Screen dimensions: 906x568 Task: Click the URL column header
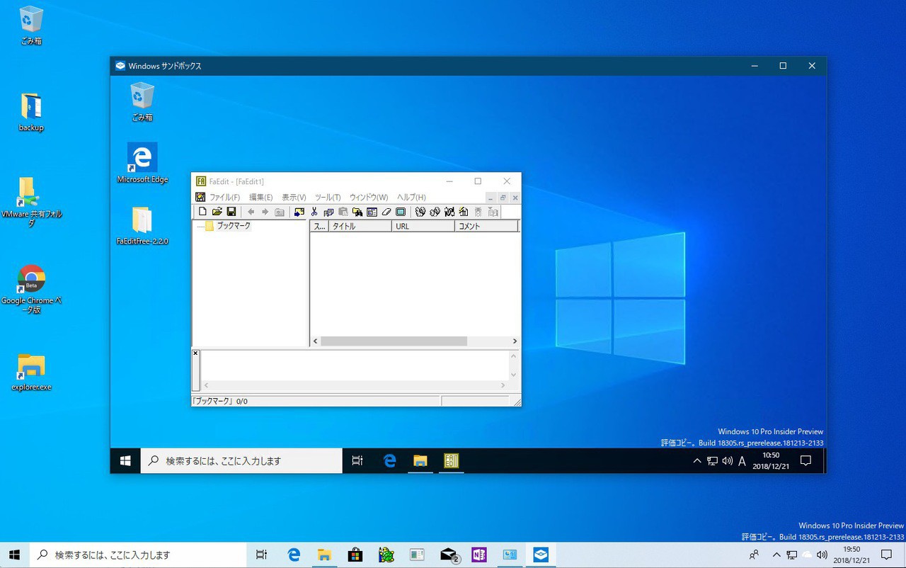tap(423, 227)
